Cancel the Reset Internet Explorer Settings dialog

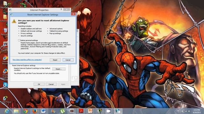coord(68,60)
